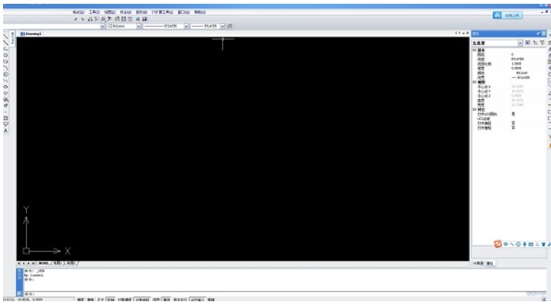This screenshot has width=551, height=305.
Task: Click the Sogou input method S icon
Action: tap(498, 244)
